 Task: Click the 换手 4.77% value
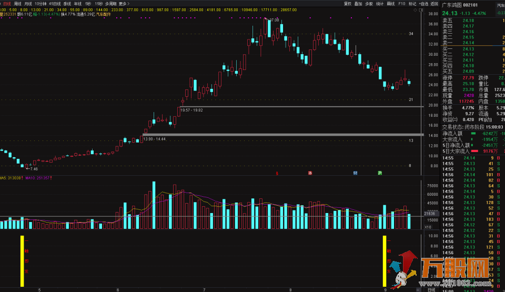(x=468, y=108)
